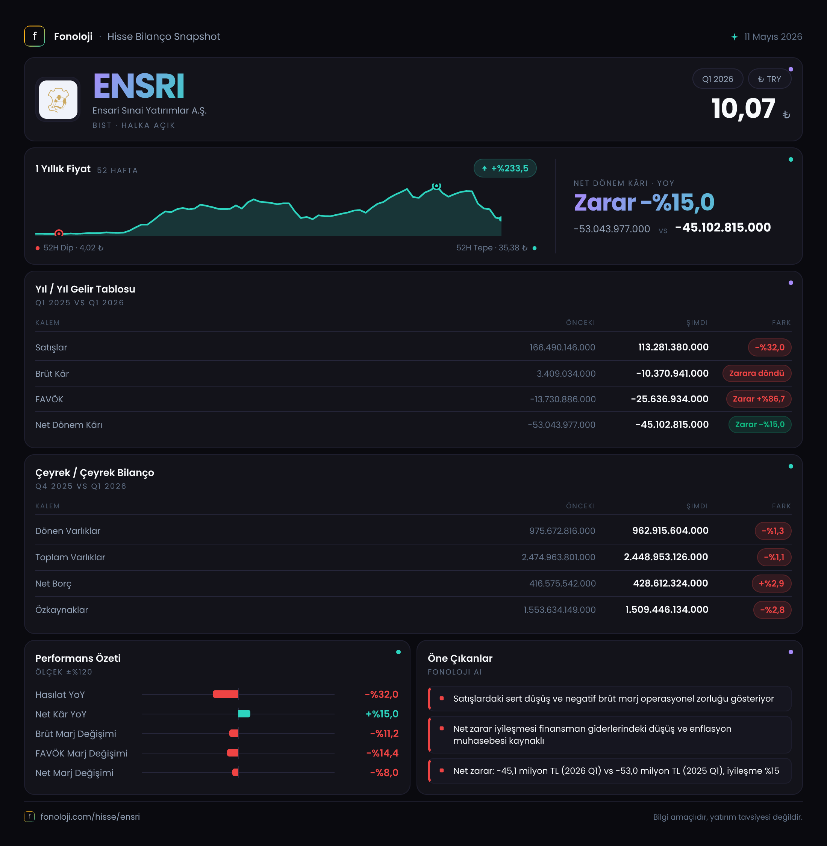
Task: Click the 962.915.604.000 current assets value
Action: (x=671, y=531)
